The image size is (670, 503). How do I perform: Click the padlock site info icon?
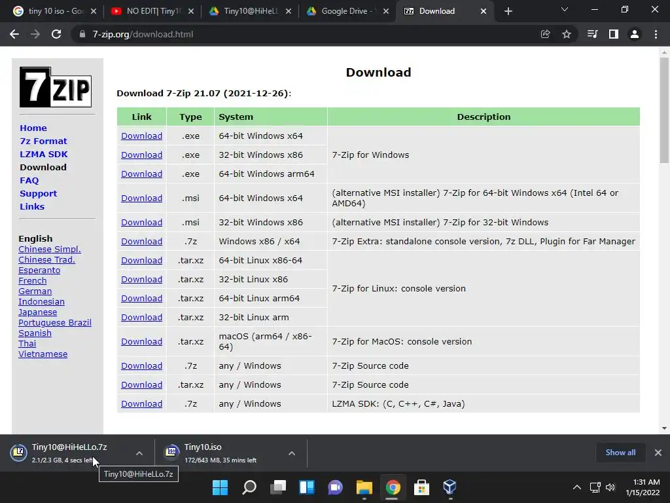pos(82,34)
